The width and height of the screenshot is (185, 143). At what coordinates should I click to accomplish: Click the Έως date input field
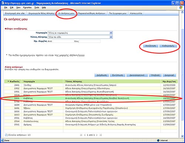[90, 41]
